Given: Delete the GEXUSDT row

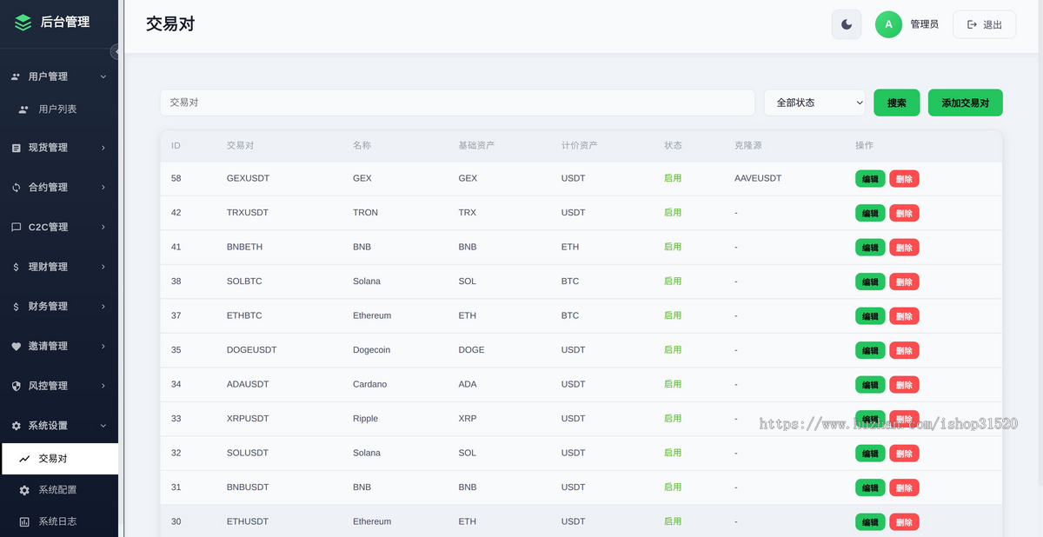Looking at the screenshot, I should point(904,179).
